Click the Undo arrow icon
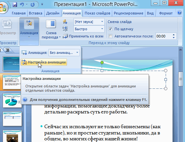The image size is (185, 142). 22,5
